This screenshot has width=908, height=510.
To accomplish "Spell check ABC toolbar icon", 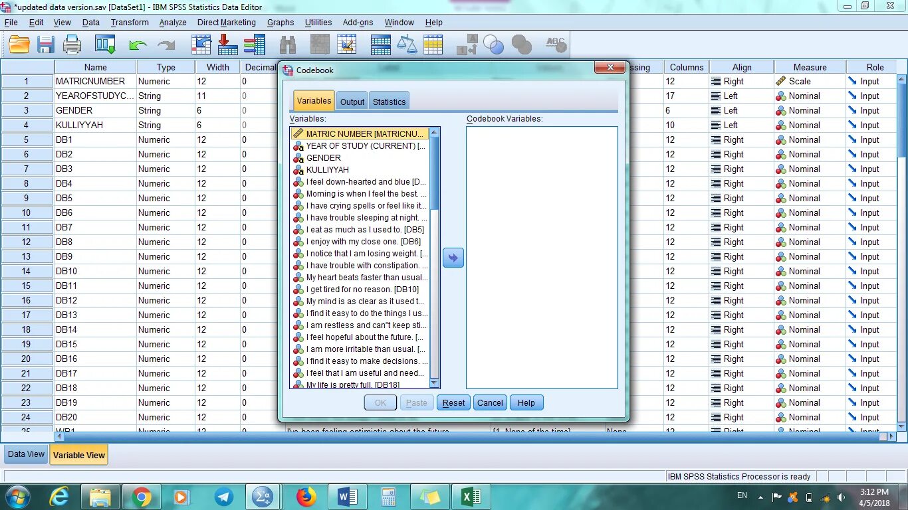I will click(x=555, y=44).
